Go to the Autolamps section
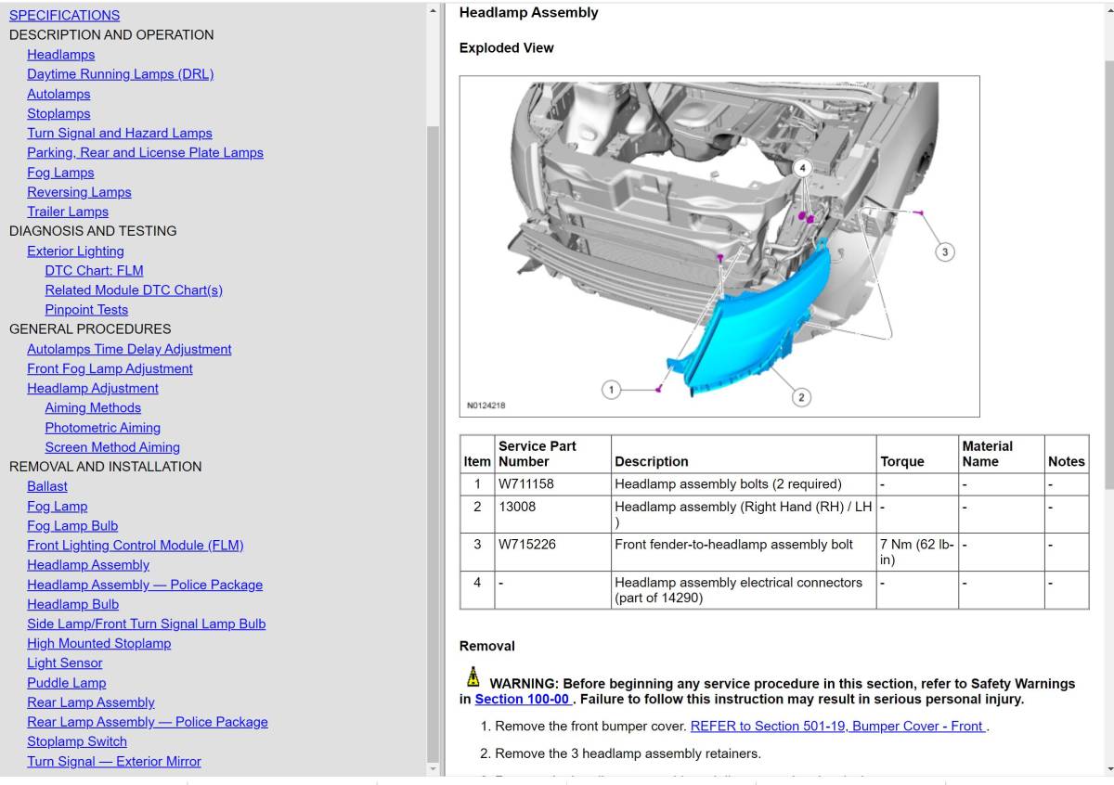 [x=58, y=94]
